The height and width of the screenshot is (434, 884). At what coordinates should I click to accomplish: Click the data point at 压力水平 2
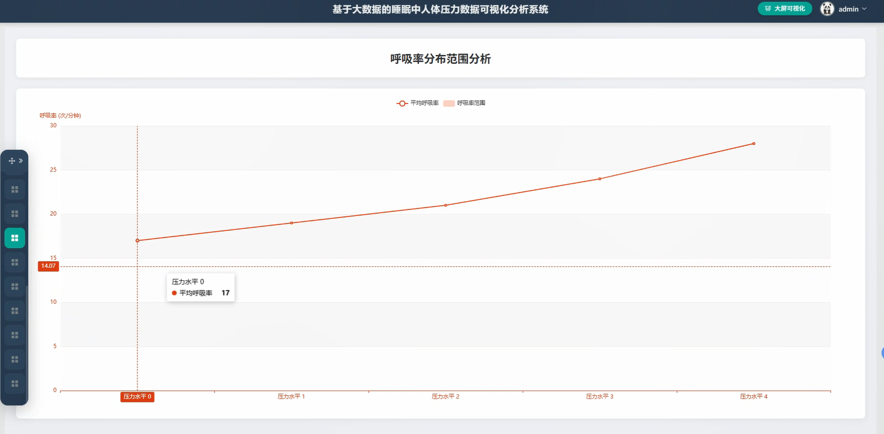446,205
